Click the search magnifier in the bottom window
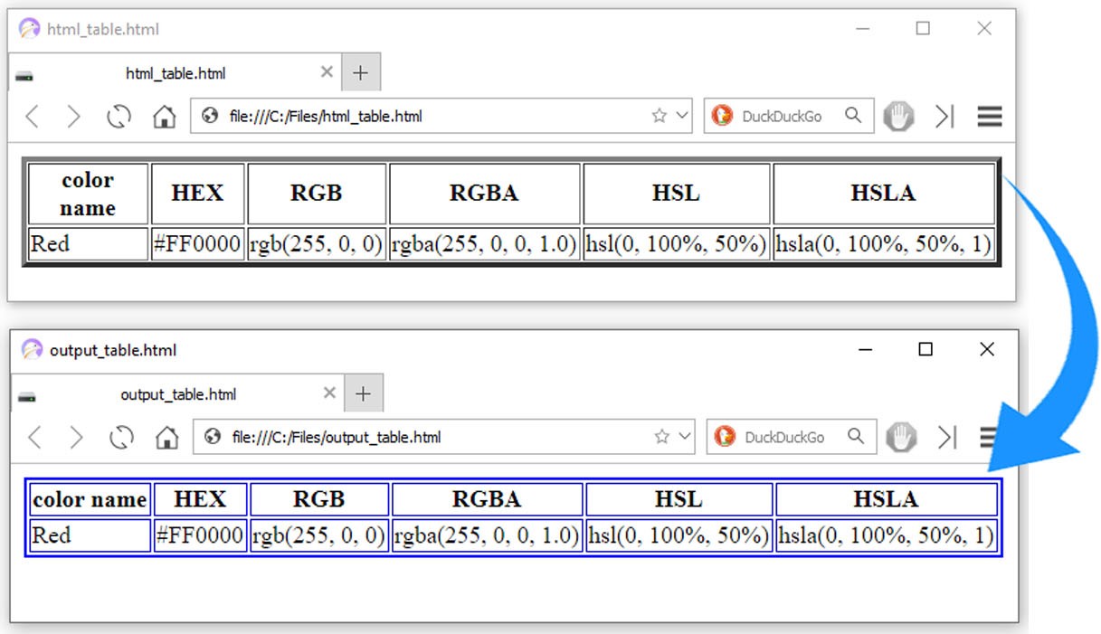1101x634 pixels. coord(854,437)
